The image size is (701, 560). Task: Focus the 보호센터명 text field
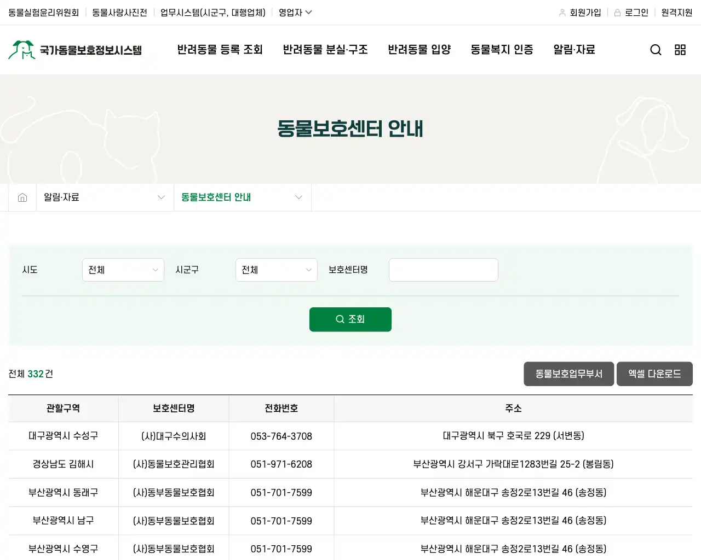(x=444, y=270)
